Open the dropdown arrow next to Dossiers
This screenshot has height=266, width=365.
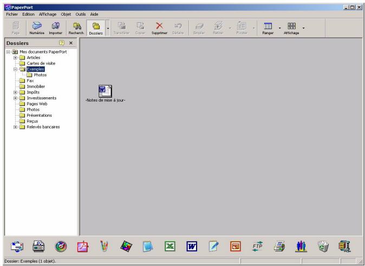click(x=108, y=28)
